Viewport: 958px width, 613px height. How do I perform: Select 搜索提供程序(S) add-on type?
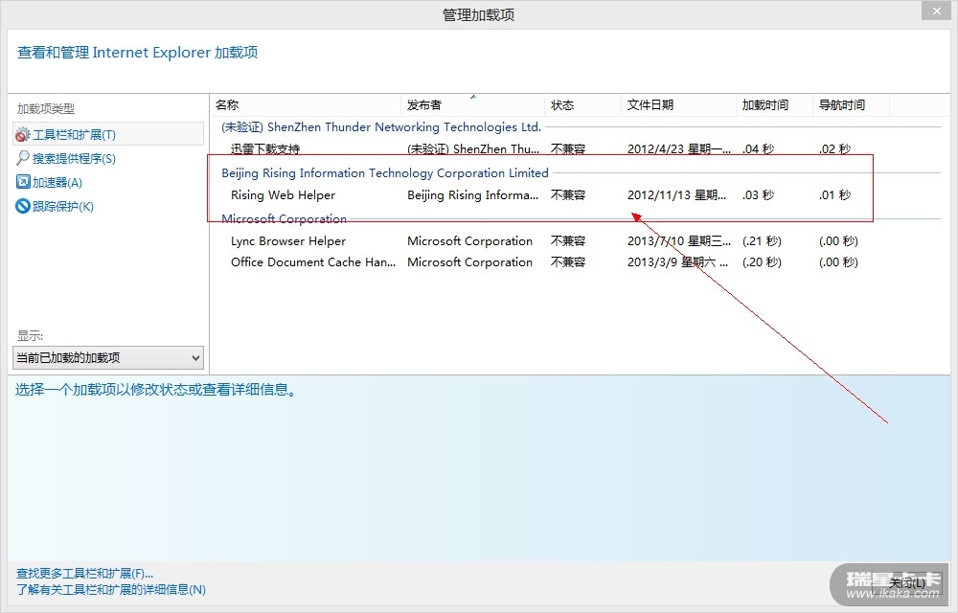[74, 159]
